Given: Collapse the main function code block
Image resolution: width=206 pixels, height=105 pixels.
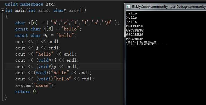Looking at the screenshot, I should tap(2, 10).
